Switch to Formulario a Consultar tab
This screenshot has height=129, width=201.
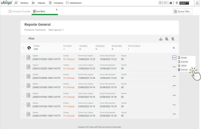click(19, 12)
